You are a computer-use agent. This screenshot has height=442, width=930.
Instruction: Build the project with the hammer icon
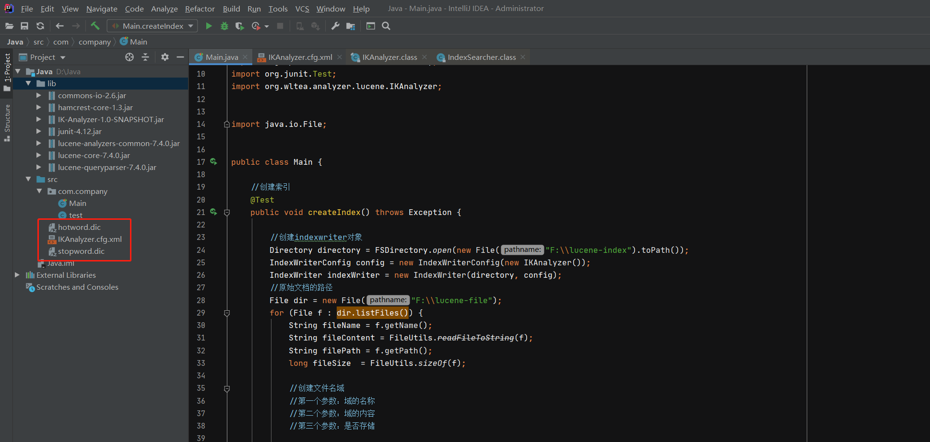pos(95,26)
